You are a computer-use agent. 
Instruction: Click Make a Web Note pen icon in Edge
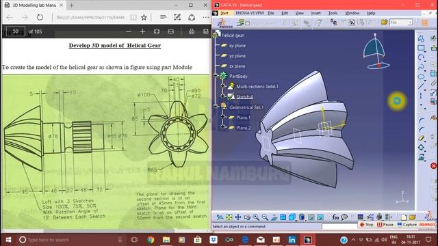177,17
